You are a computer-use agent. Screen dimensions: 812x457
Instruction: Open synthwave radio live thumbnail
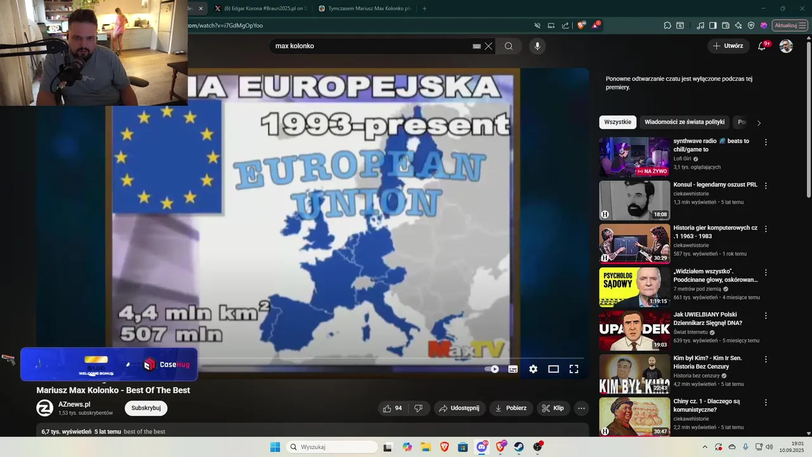[634, 157]
